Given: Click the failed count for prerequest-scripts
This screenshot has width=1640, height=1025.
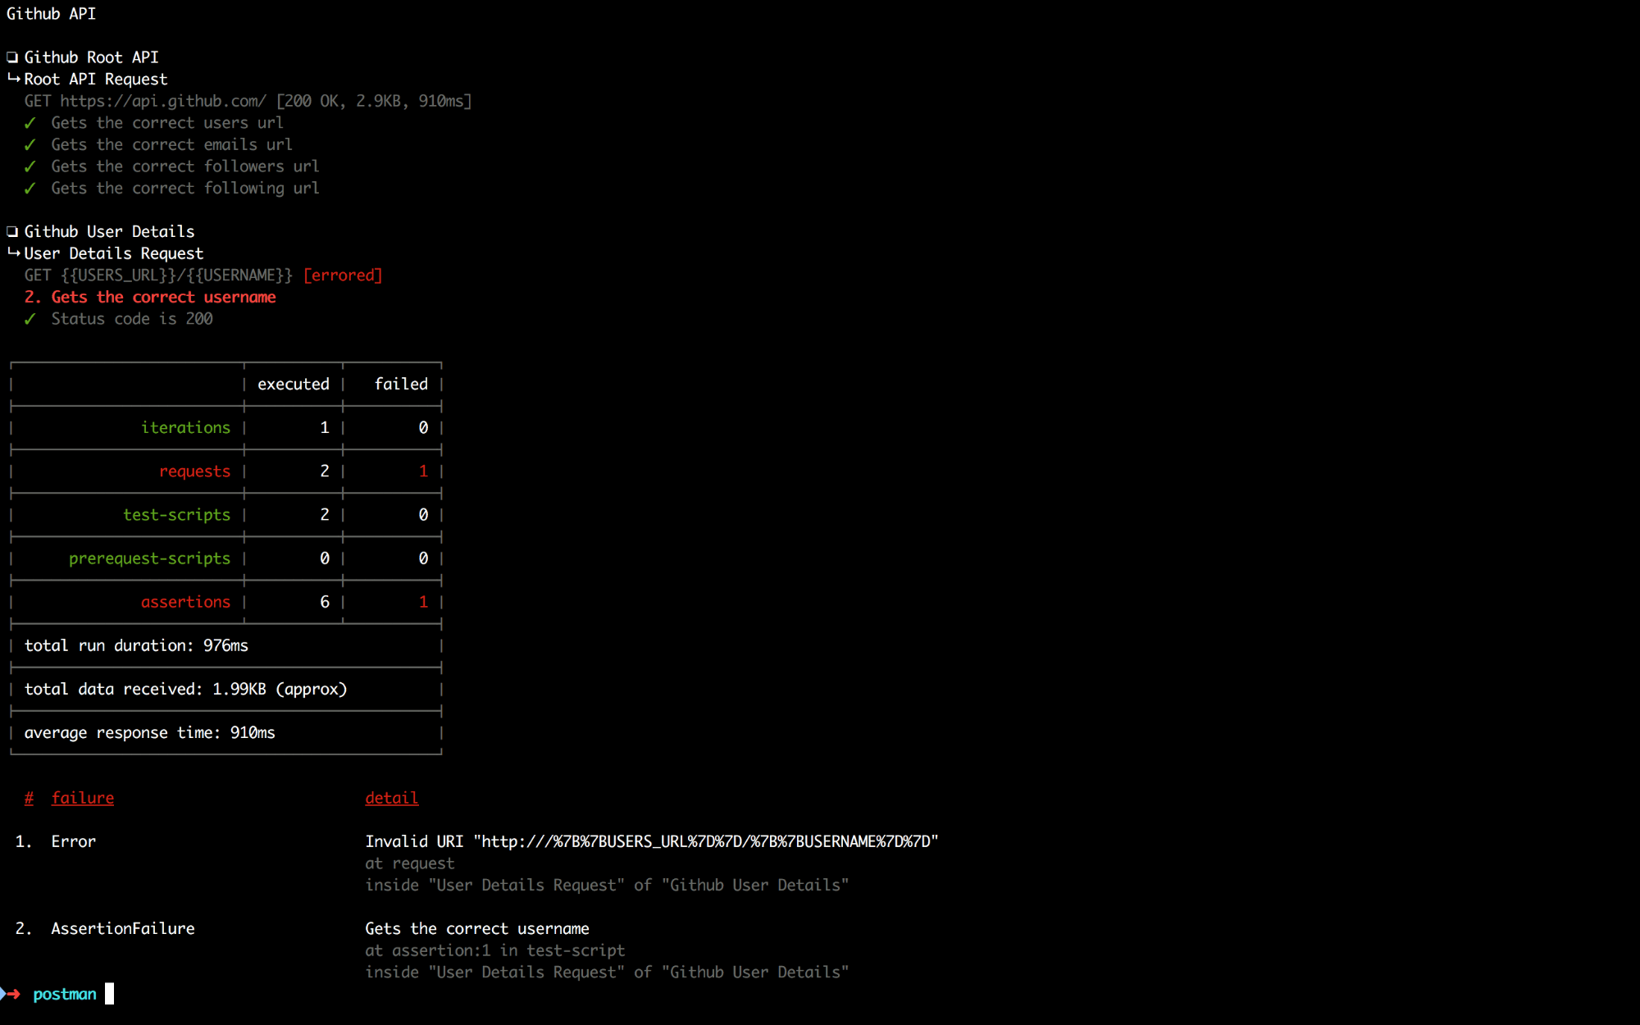Looking at the screenshot, I should (423, 558).
